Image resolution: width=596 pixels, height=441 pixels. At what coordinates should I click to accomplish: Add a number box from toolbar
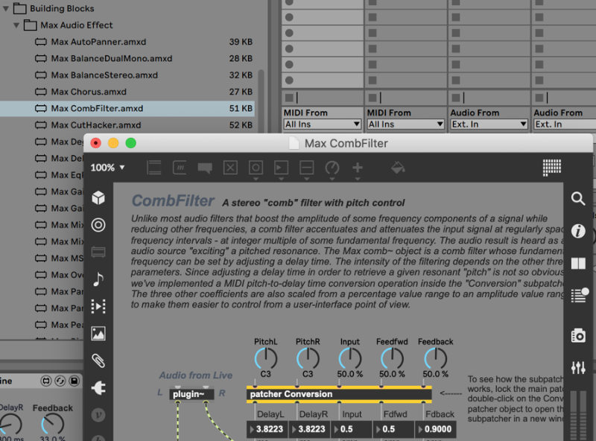click(282, 168)
